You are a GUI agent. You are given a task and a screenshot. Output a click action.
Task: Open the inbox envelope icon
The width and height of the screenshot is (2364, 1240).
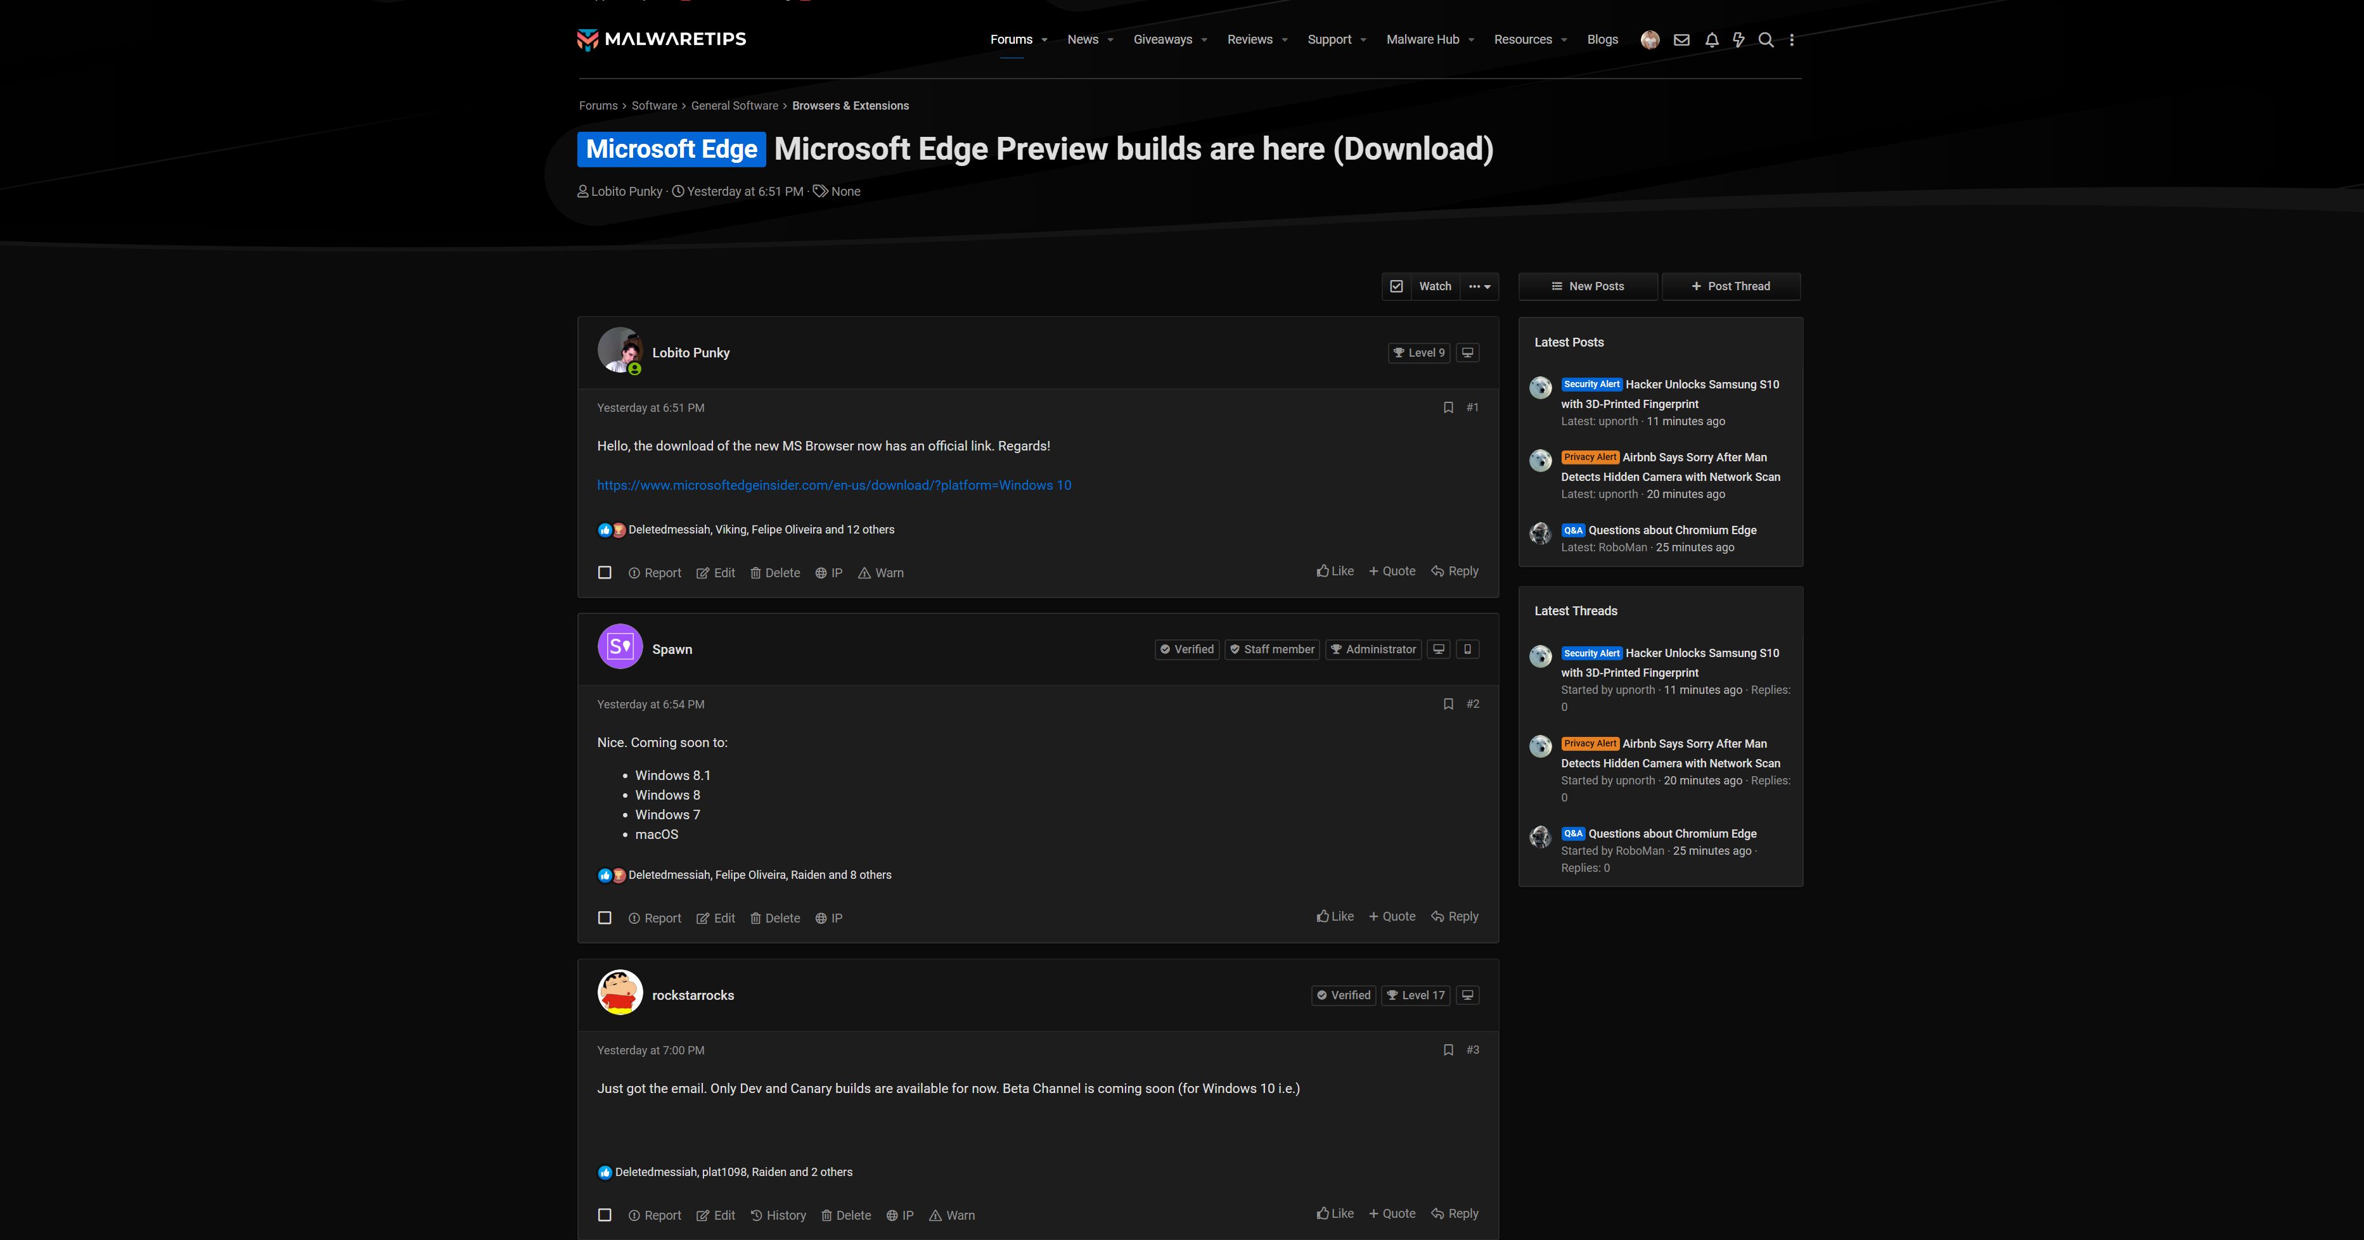tap(1681, 39)
